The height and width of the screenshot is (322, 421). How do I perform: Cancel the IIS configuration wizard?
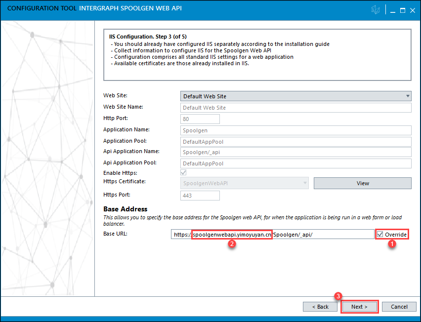point(399,307)
